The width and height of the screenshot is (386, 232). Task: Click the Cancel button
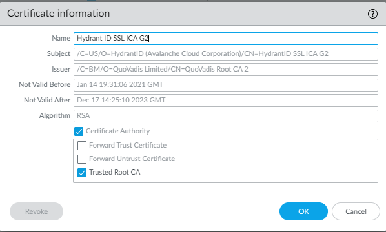(x=356, y=211)
